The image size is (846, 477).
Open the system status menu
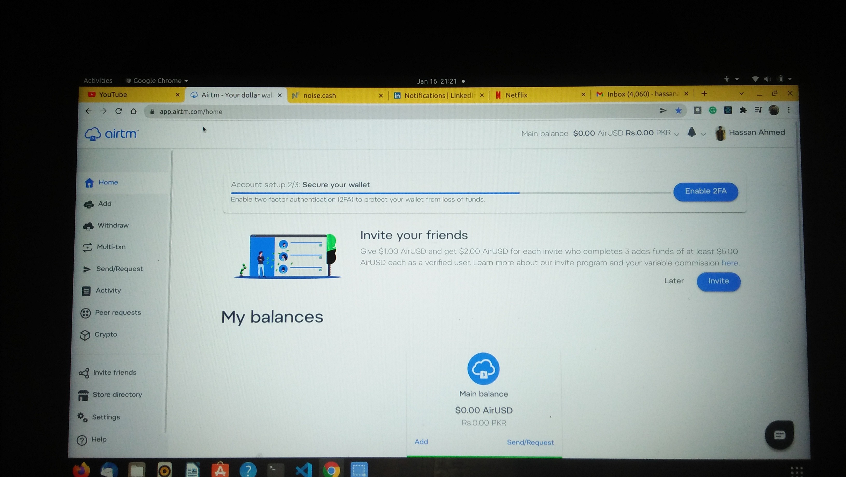771,79
